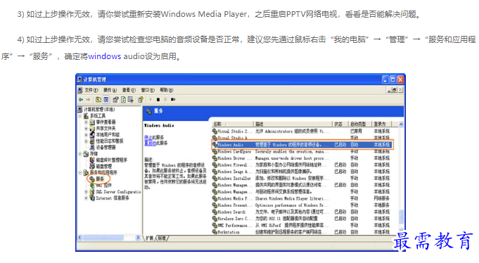479x263 pixels.
Task: Expand the 性能日志和警报 tree node
Action: tap(87, 141)
